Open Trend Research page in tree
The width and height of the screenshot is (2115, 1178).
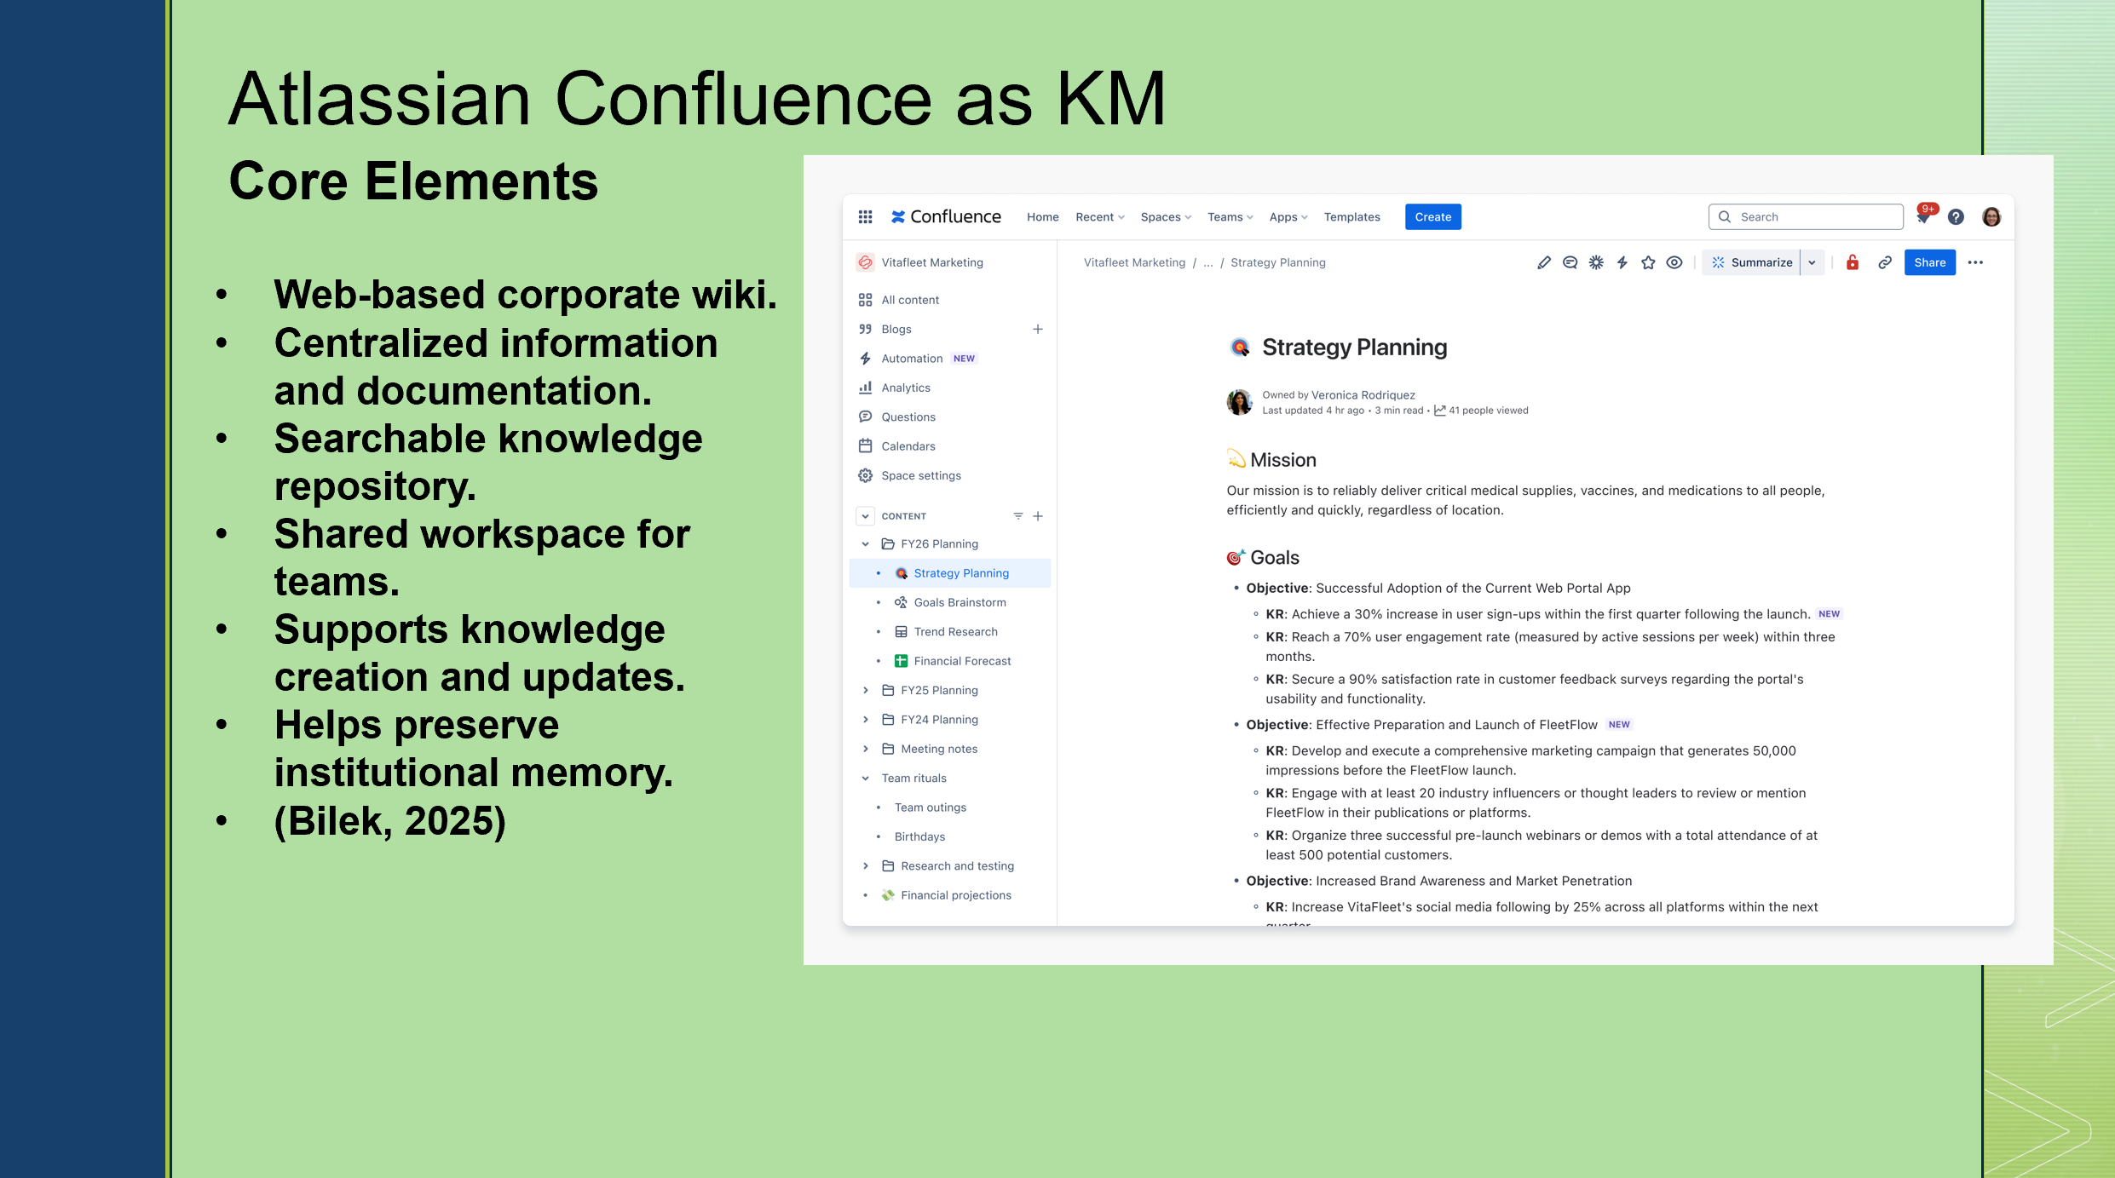[955, 632]
